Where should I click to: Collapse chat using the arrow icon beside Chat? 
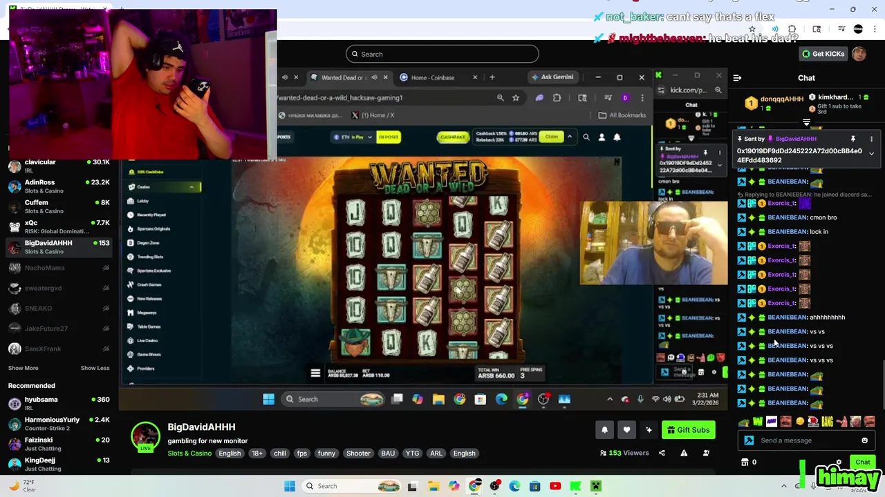(737, 78)
